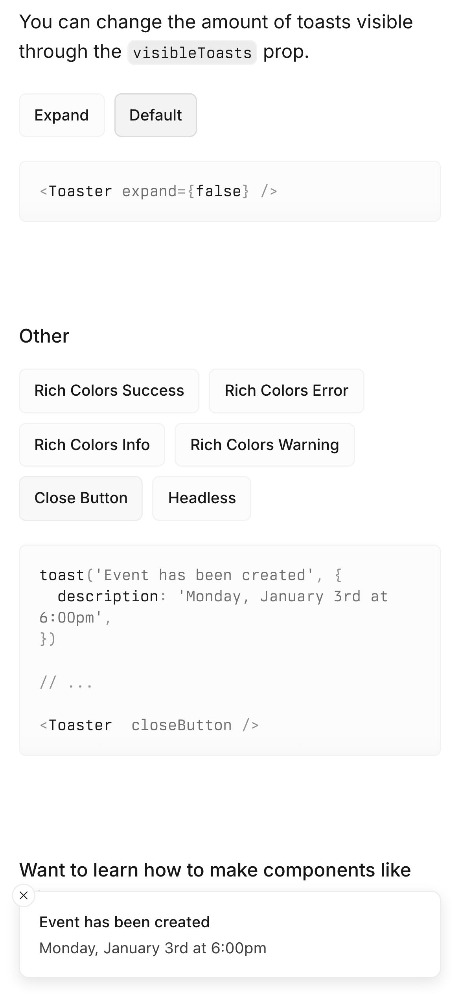Click the '// ...' comment in code block
Image resolution: width=460 pixels, height=997 pixels.
click(66, 682)
